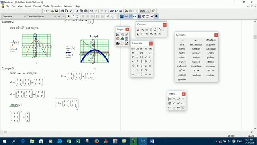Paste from clipboard toolbar icon

point(86,11)
